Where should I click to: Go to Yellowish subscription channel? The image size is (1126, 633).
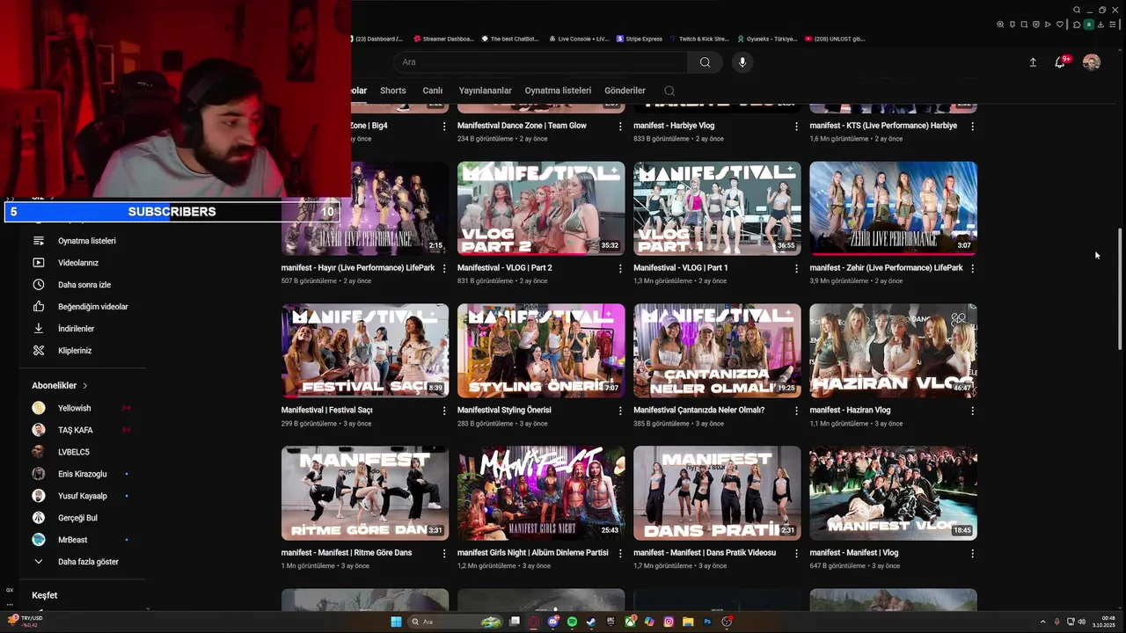[x=75, y=408]
